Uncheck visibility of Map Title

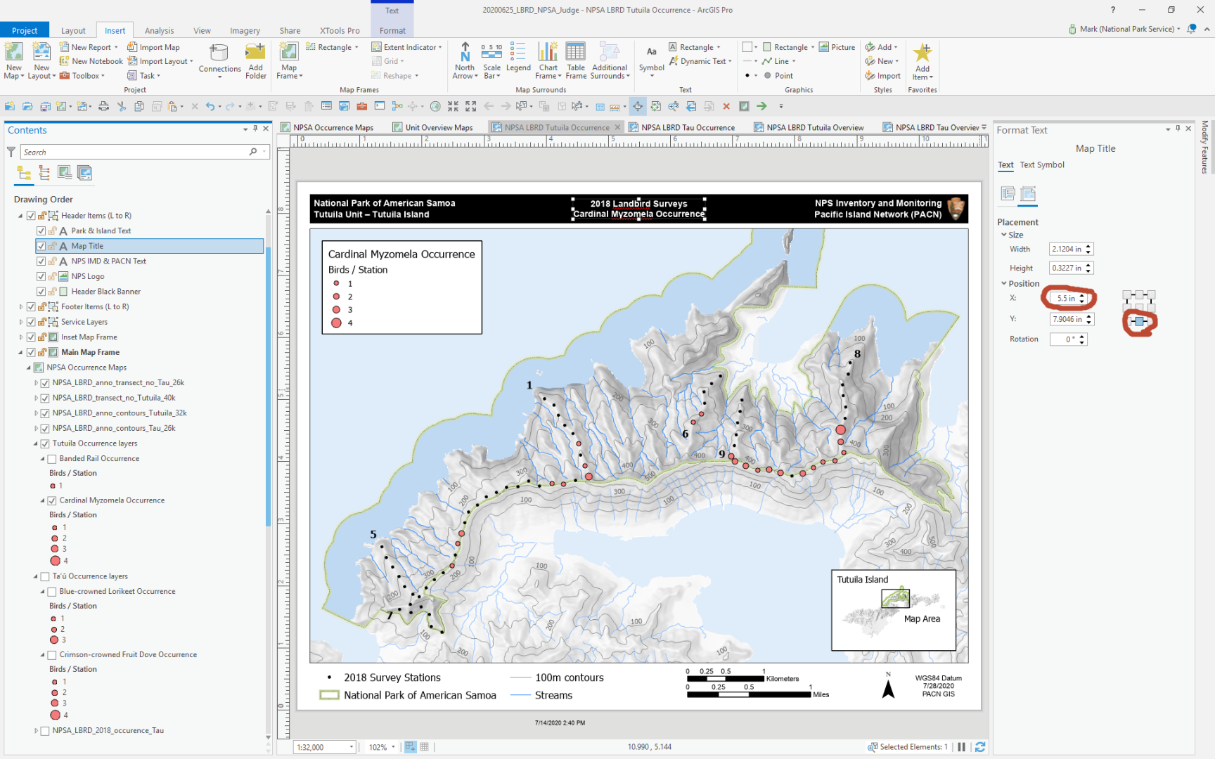click(x=41, y=246)
